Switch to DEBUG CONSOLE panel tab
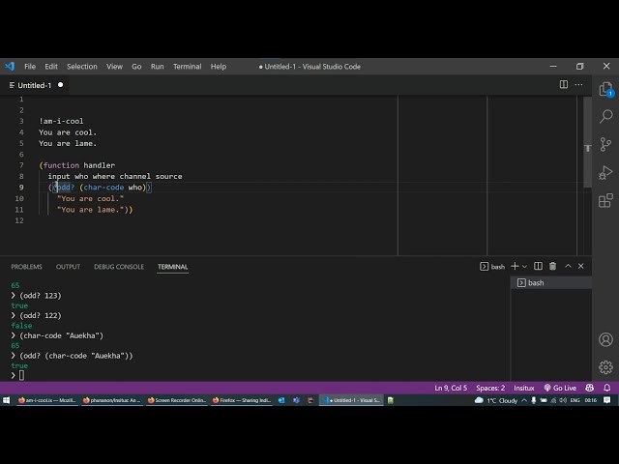The image size is (619, 464). 119,267
